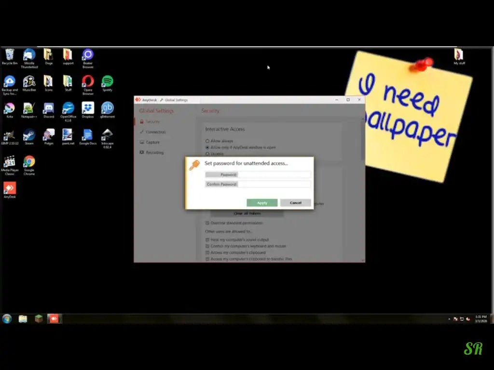Image resolution: width=494 pixels, height=370 pixels.
Task: Open Dropbox desktop shortcut
Action: (88, 110)
